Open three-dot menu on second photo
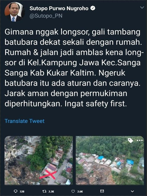This screenshot has width=147, height=196. coord(140,140)
